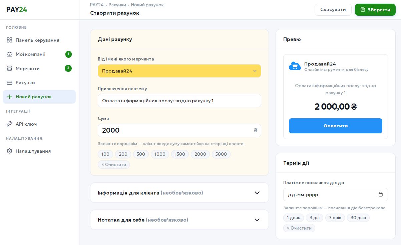This screenshot has width=401, height=245.
Task: Clear the amount with Очистити chip
Action: pyautogui.click(x=114, y=164)
